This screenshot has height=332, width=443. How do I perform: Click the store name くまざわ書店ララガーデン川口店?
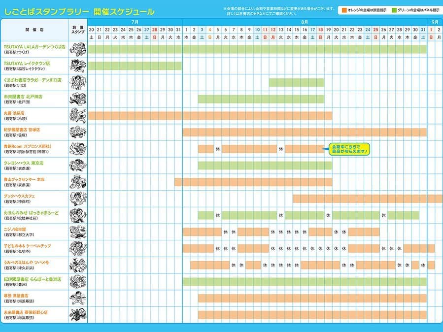coord(33,80)
